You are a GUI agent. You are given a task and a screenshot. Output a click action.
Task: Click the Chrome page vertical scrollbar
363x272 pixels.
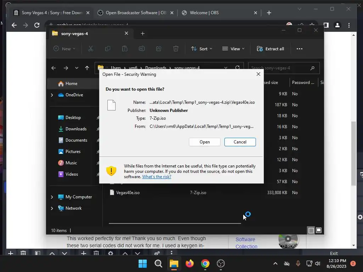(353, 153)
